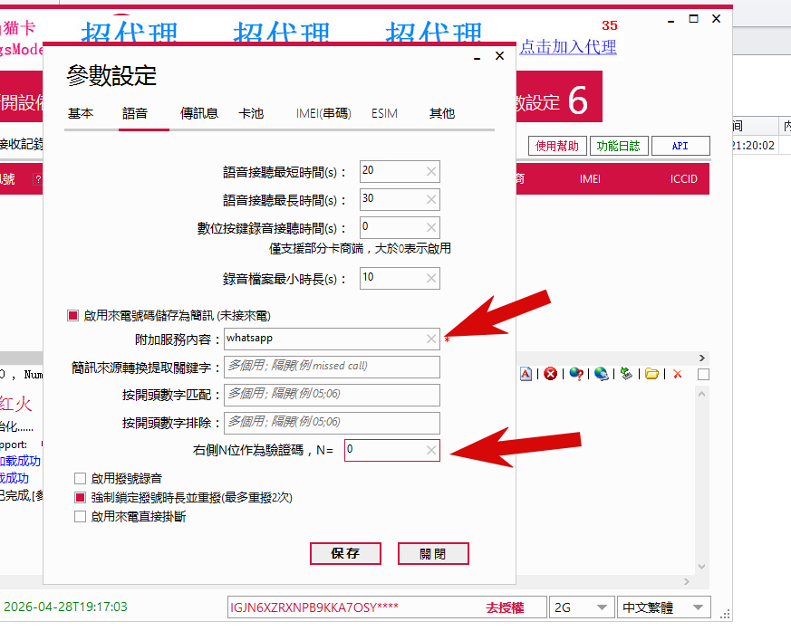Click the 附加服務內容 whatsapp input field
Viewport: 791px width, 631px height.
(x=332, y=339)
